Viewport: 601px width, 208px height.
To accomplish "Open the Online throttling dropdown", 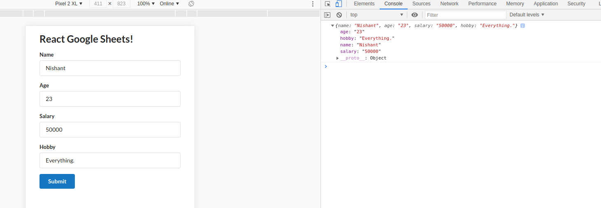I will coord(169,4).
